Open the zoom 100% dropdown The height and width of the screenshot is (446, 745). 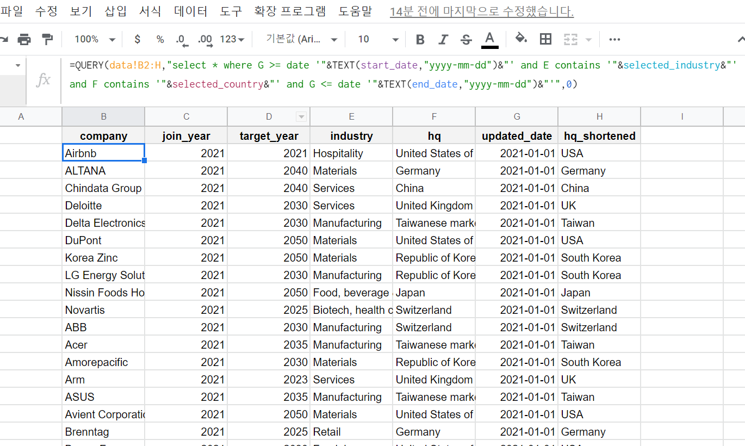click(x=95, y=39)
